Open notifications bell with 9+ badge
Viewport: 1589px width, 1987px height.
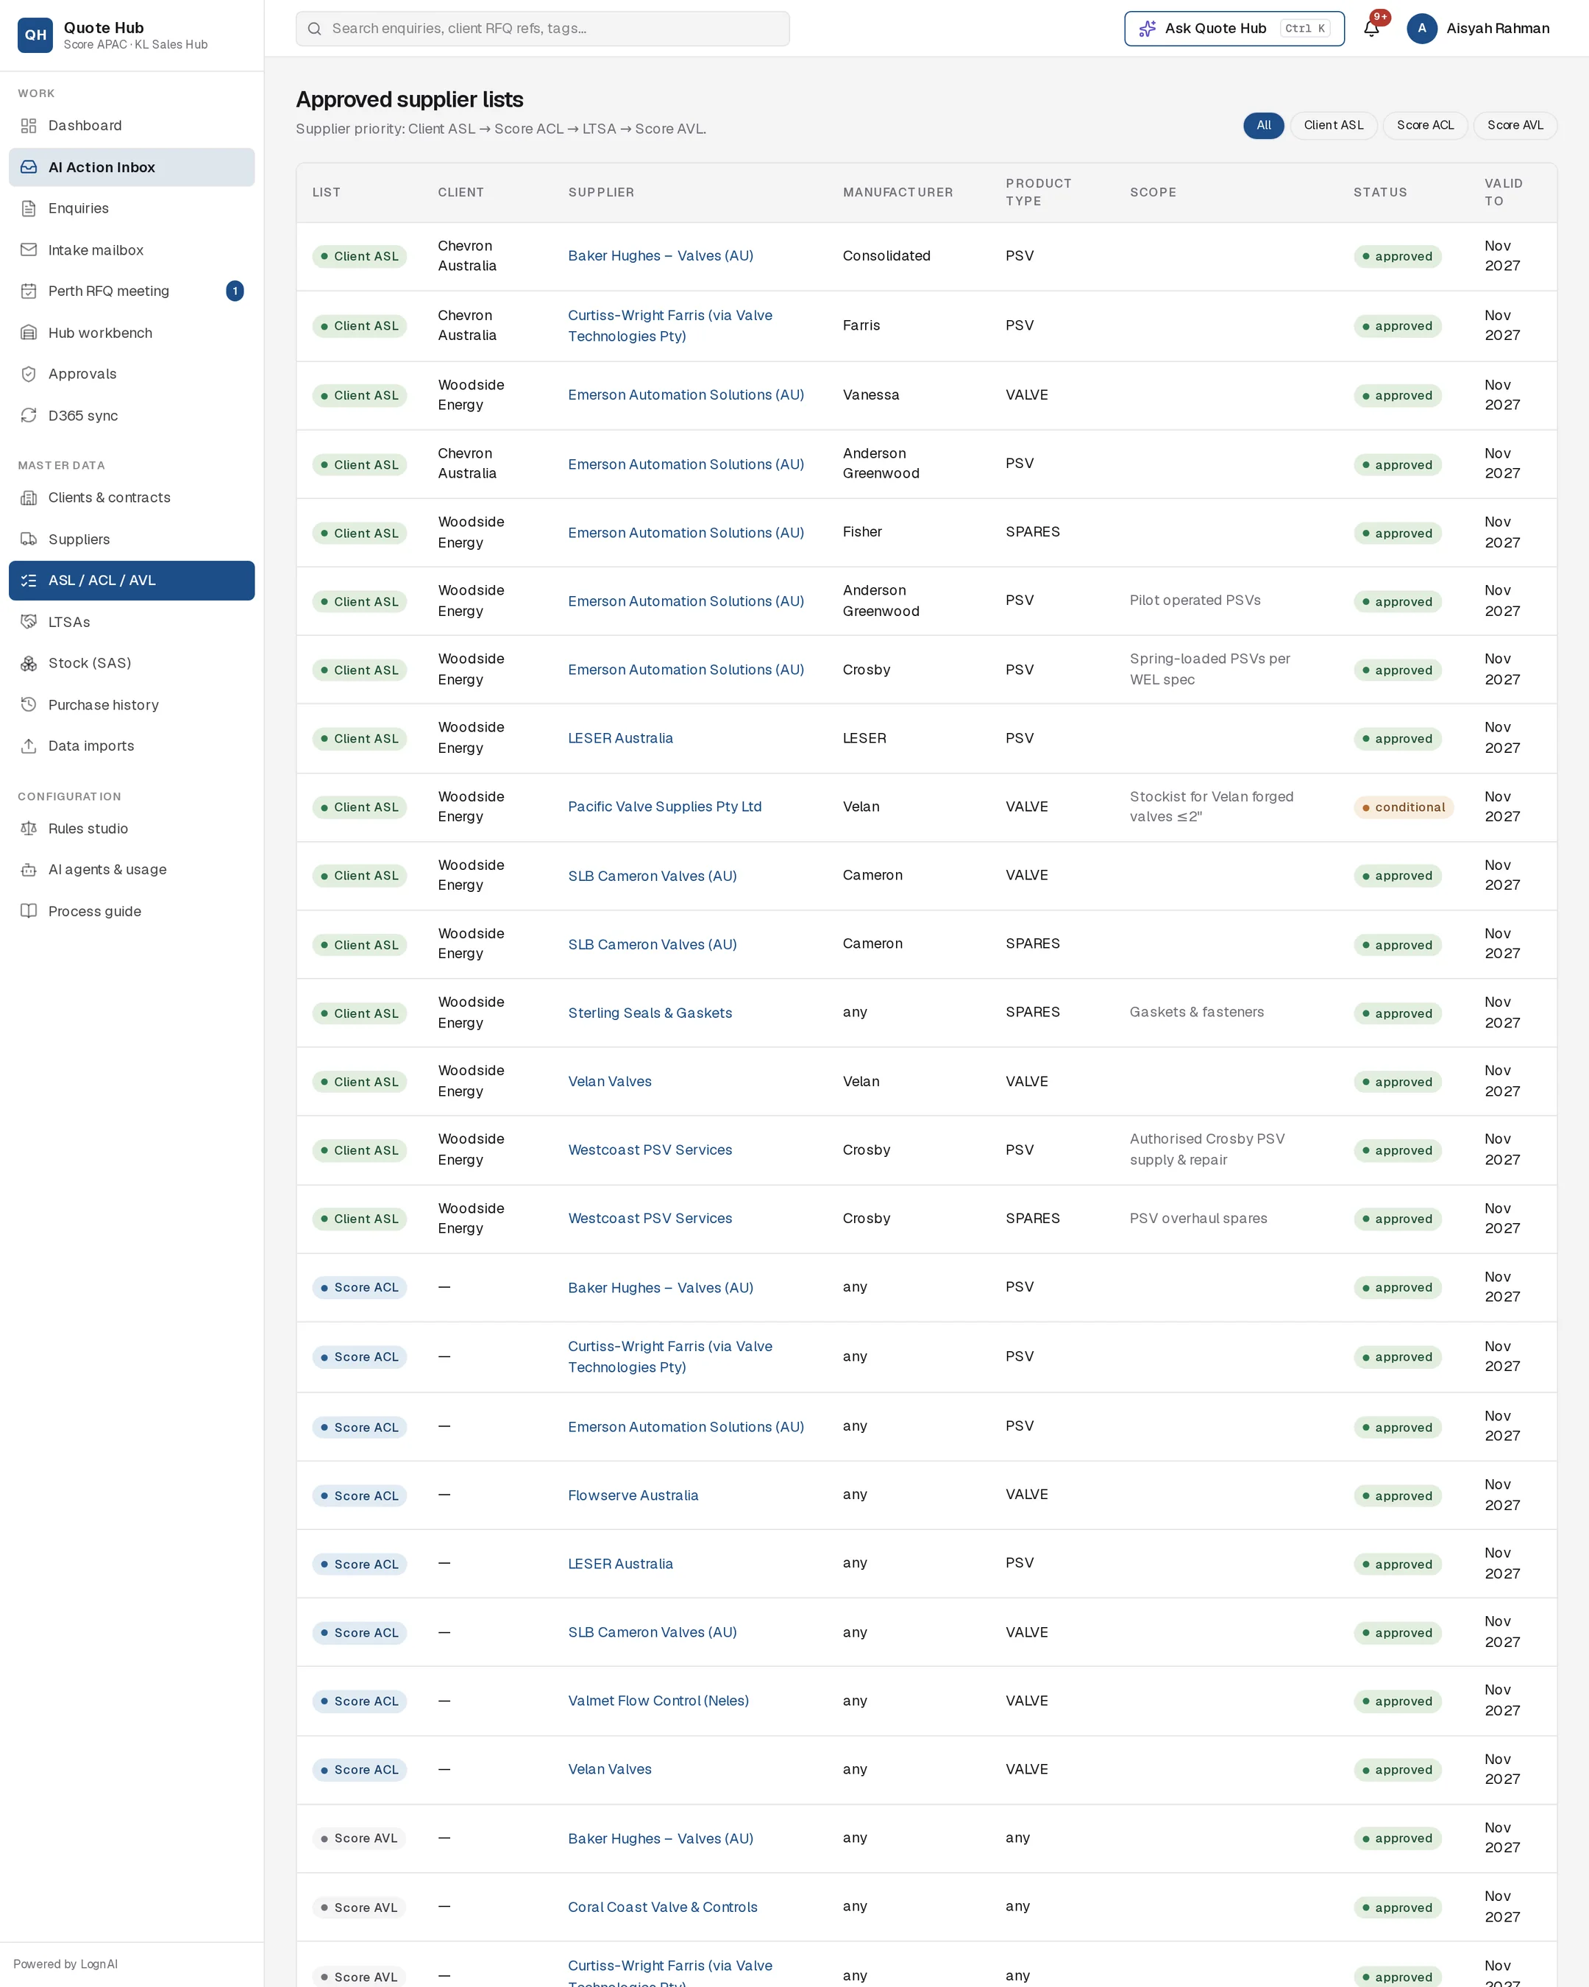[x=1371, y=28]
